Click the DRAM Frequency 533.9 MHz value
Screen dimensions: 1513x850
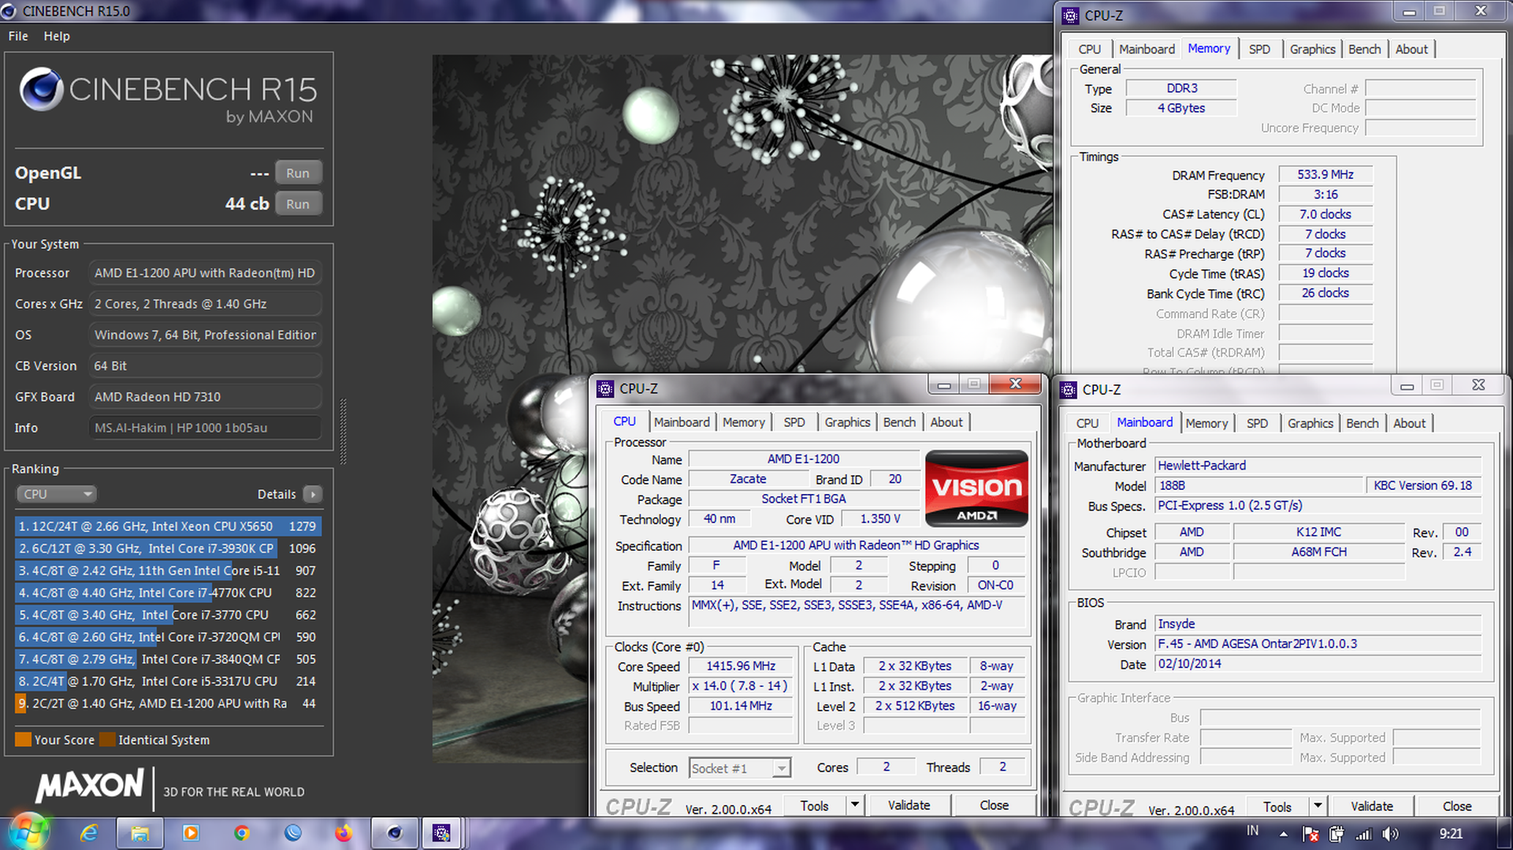[x=1325, y=175]
